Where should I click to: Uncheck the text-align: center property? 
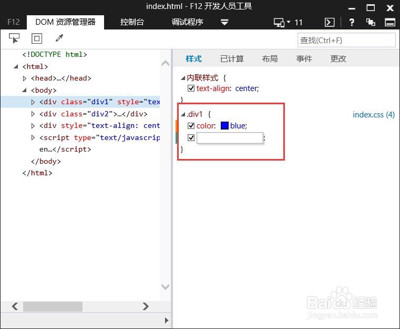[191, 88]
